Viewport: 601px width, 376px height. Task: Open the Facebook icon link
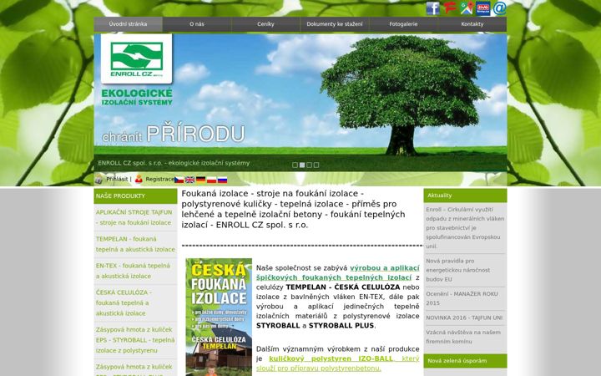click(x=432, y=8)
